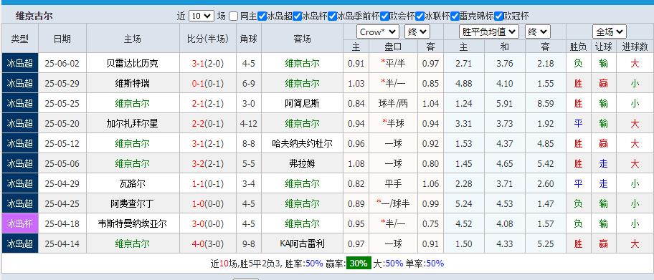This screenshot has width=654, height=280.
Task: Click the 2-2(0-1) score on 25-05-20
Action: pos(208,123)
